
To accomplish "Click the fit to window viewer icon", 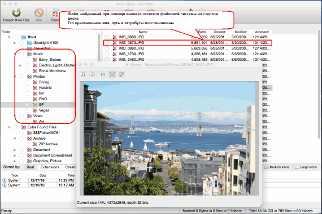I will click(x=112, y=74).
